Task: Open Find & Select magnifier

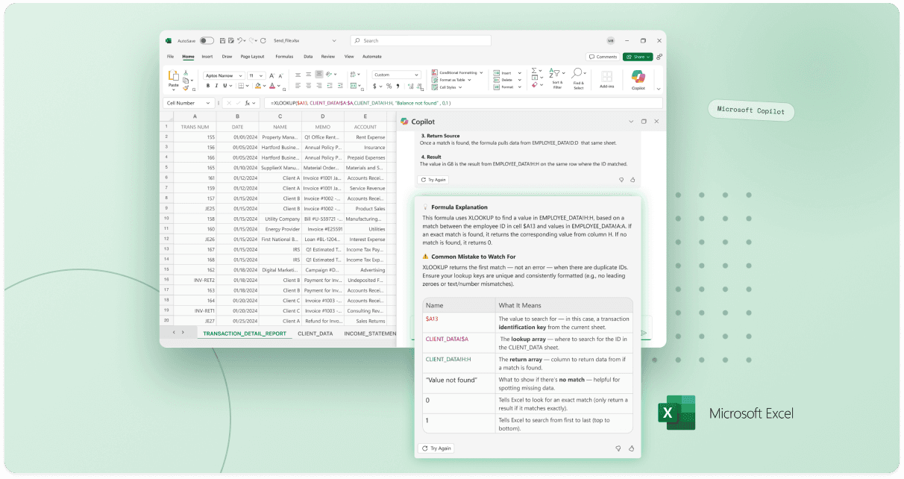Action: click(578, 79)
